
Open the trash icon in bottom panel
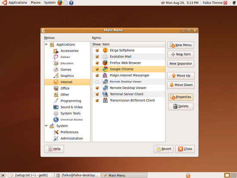tap(188, 175)
